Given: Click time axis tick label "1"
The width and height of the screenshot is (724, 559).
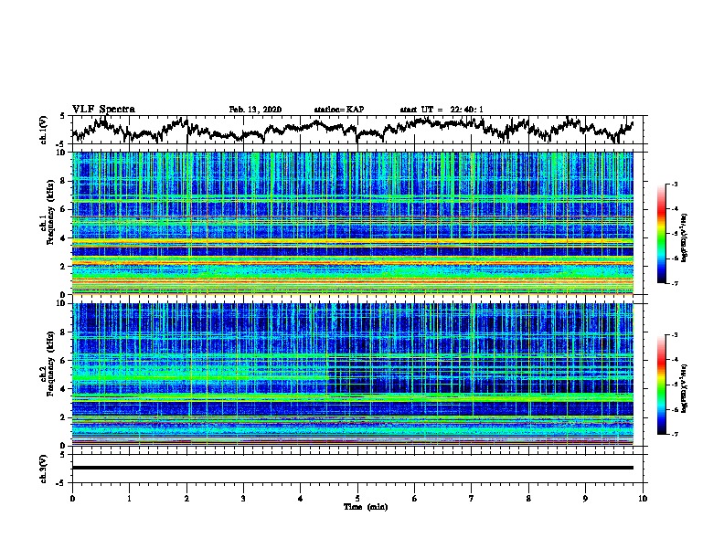Looking at the screenshot, I should pos(129,499).
